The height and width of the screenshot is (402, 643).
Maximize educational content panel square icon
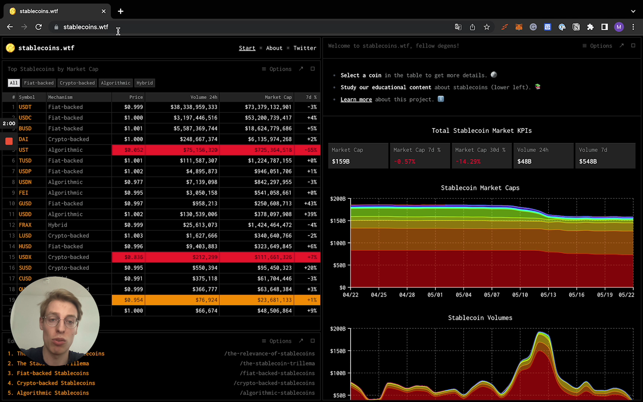point(313,341)
